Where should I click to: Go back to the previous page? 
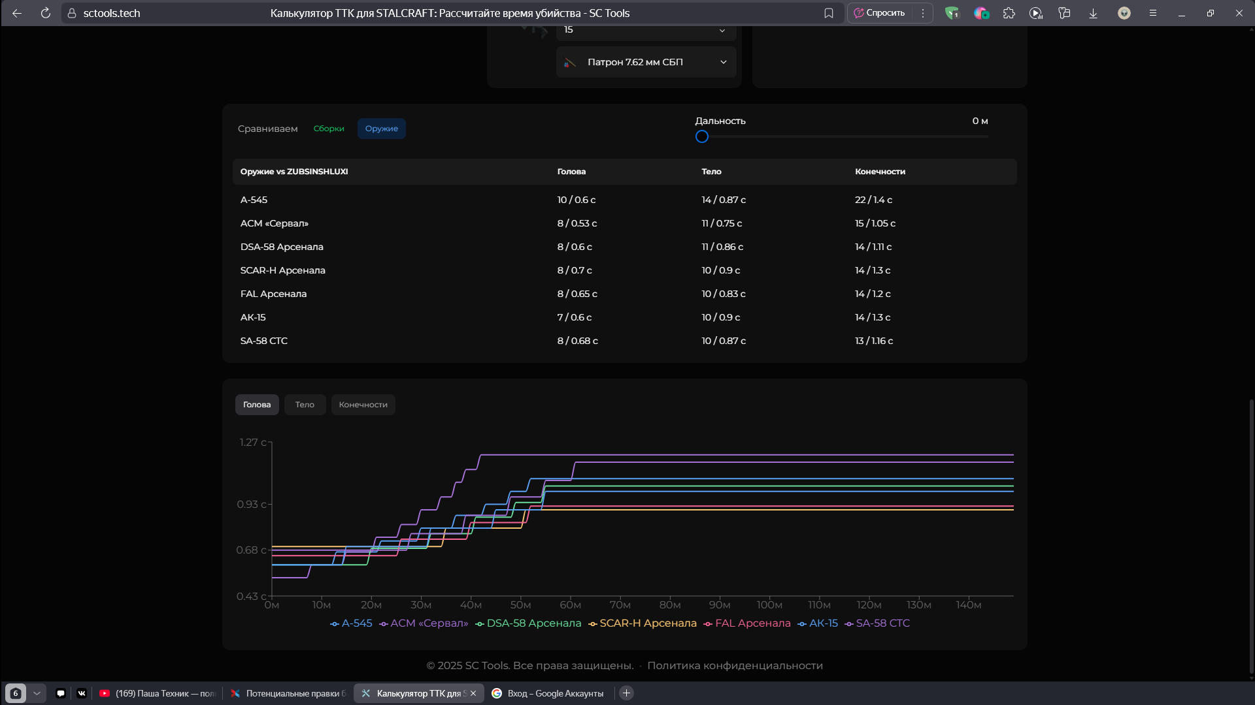pos(17,13)
